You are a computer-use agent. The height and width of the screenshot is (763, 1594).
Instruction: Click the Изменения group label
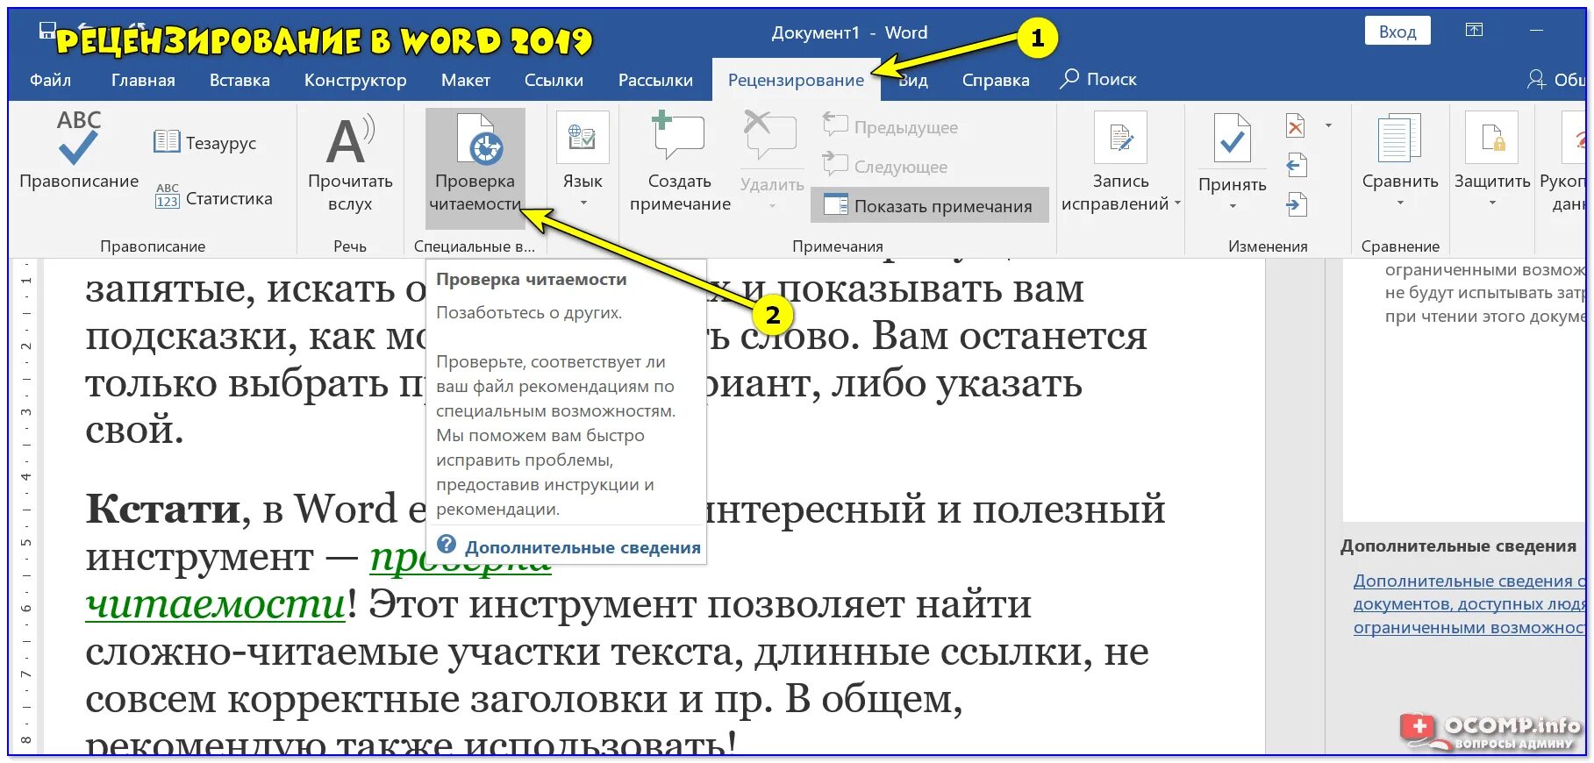coord(1268,246)
